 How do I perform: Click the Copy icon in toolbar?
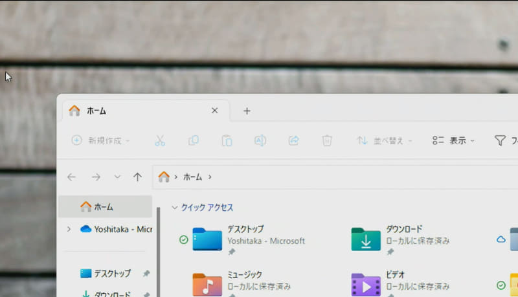(x=194, y=140)
